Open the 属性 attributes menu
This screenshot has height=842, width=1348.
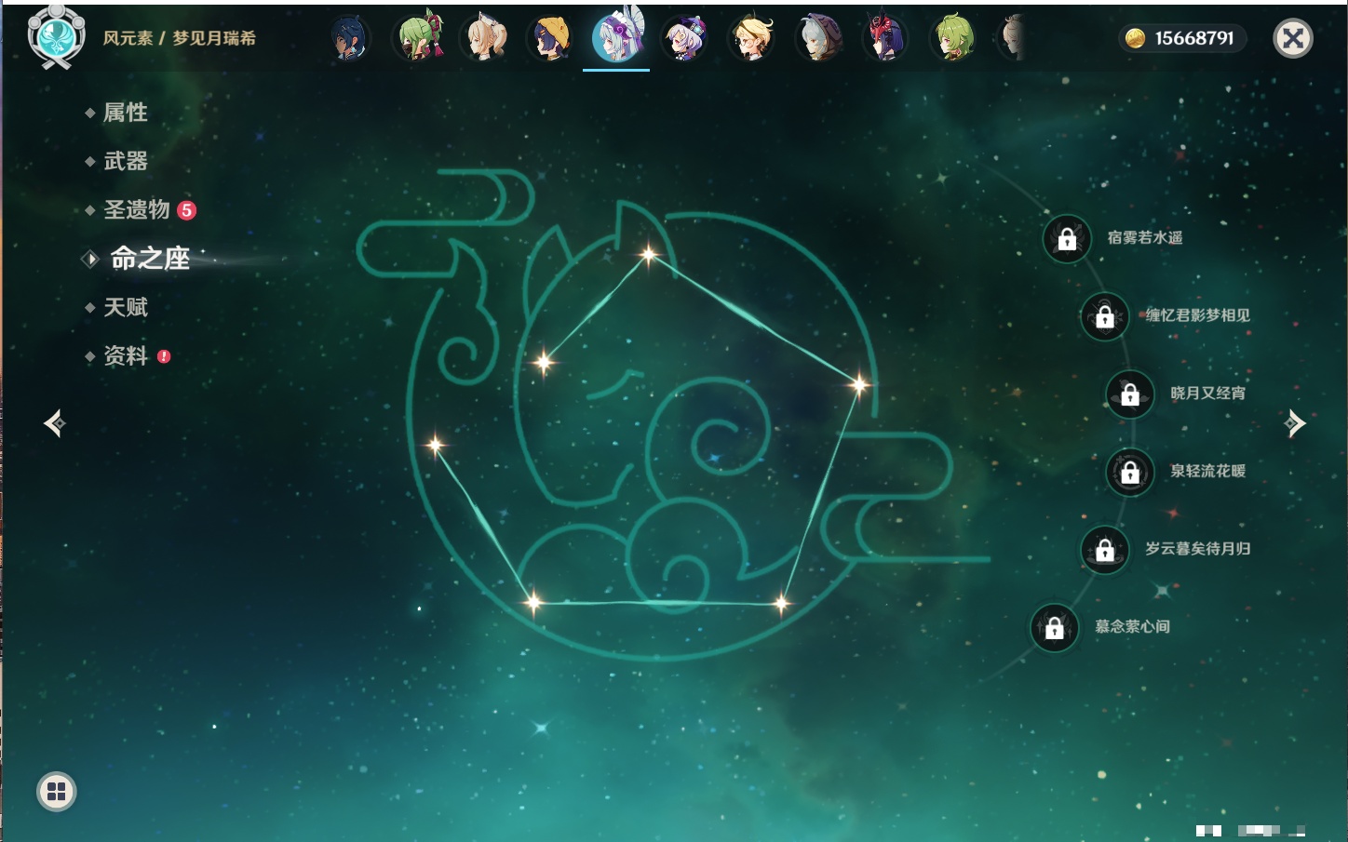125,113
